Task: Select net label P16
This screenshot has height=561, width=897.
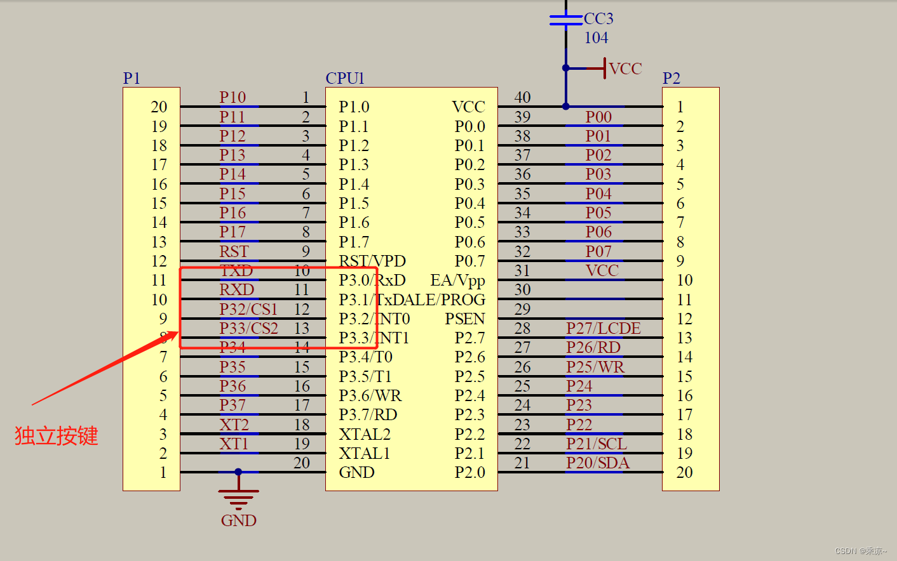Action: 233,213
